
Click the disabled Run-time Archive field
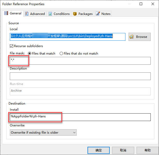(x=80, y=91)
